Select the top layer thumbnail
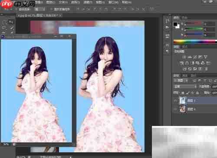Viewport: 217px width, 158px height. click(x=183, y=100)
